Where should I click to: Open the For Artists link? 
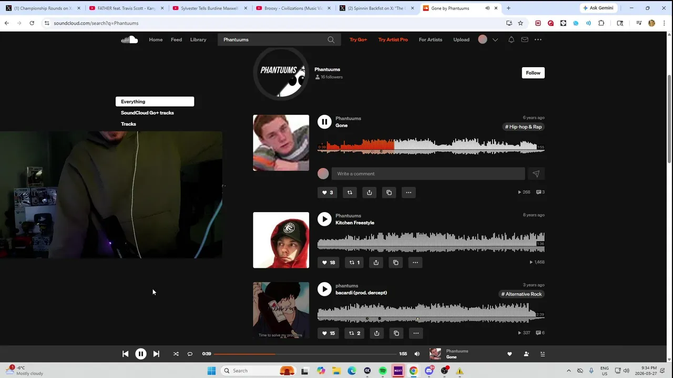pos(431,39)
